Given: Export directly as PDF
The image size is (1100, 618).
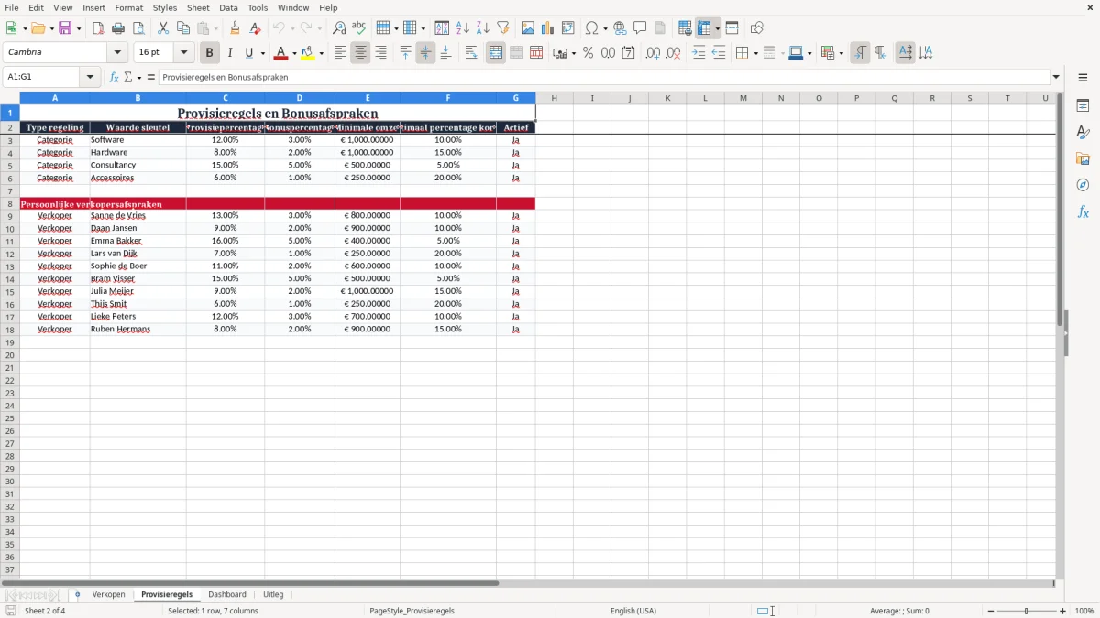Looking at the screenshot, I should coord(98,28).
